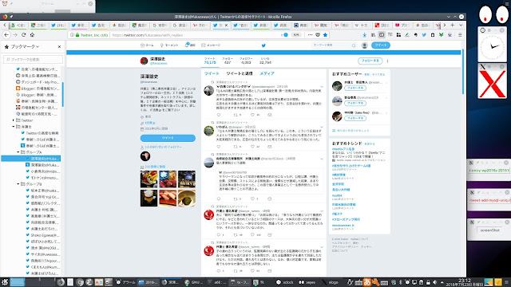Open the zoom level 80% badge
The height and width of the screenshot is (287, 511).
click(296, 35)
